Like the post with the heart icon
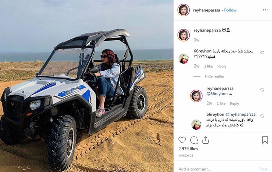272x172 pixels. tap(182, 140)
